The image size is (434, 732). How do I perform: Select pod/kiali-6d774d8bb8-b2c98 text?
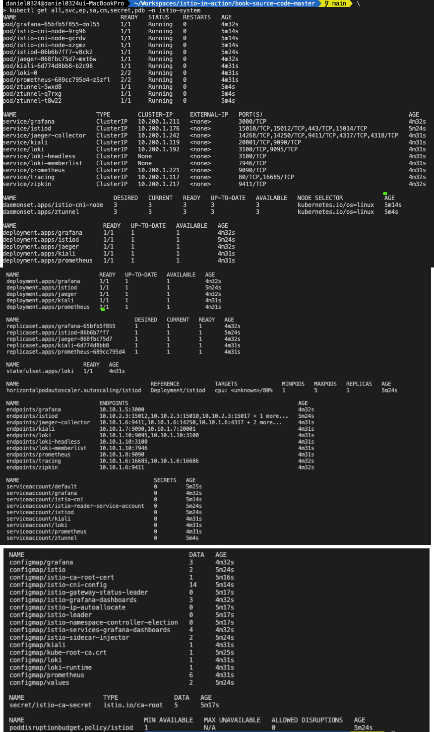(x=48, y=66)
